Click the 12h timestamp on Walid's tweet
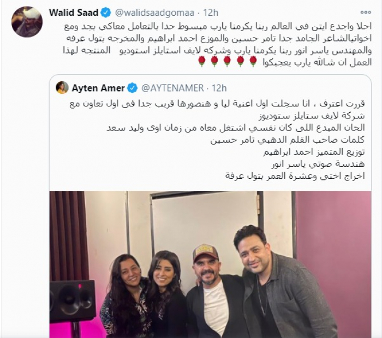This screenshot has width=382, height=338. 211,13
